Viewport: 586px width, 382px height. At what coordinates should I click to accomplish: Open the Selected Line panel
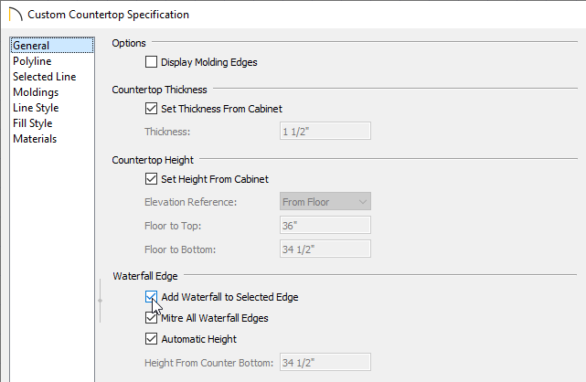45,77
